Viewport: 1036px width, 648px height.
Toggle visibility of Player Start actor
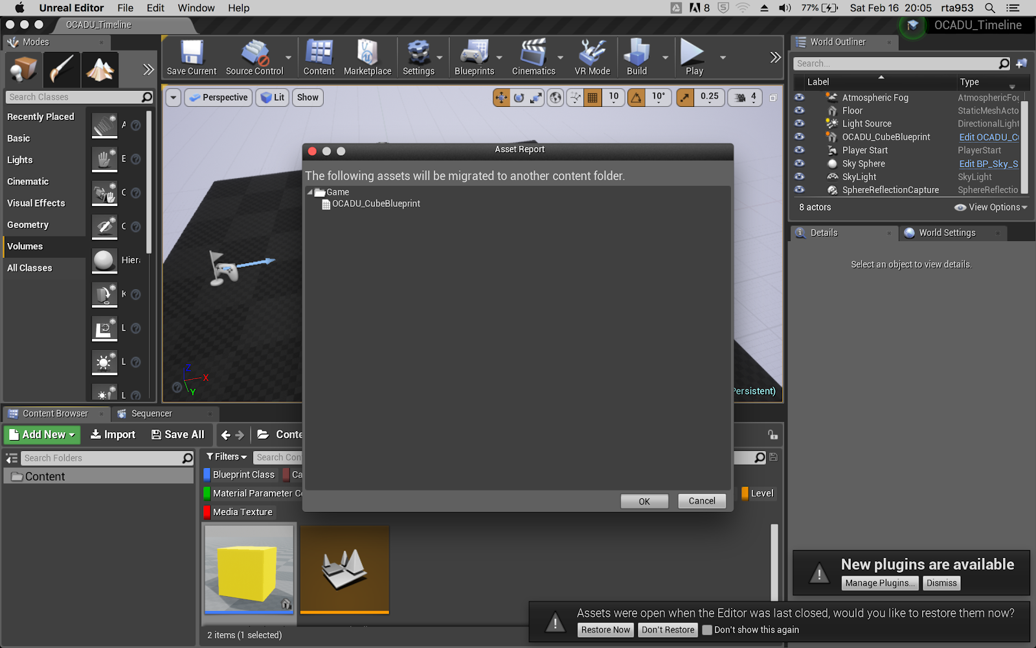point(800,150)
